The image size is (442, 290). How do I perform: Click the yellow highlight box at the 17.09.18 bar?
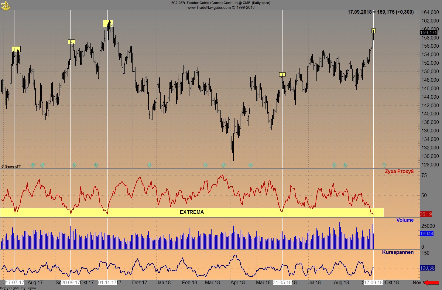point(373,31)
